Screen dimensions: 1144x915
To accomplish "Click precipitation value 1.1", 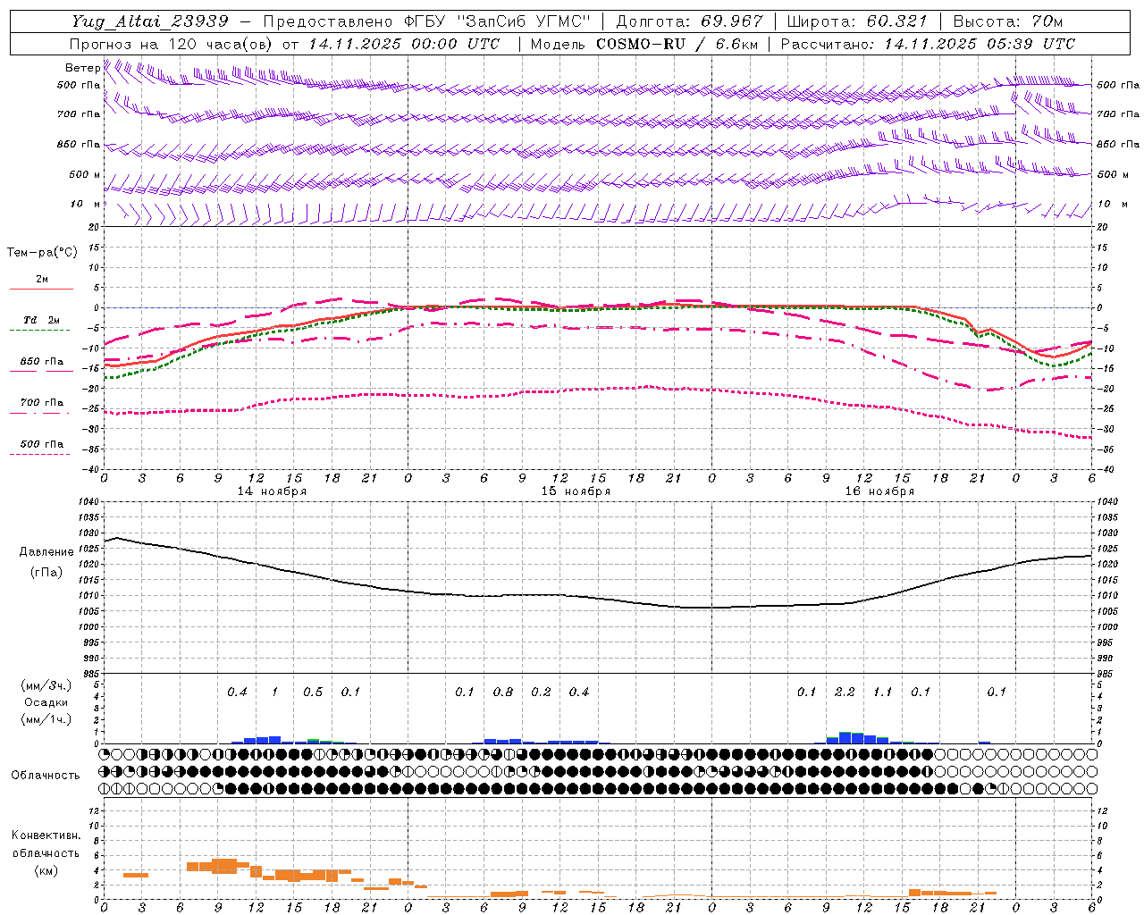I will (883, 693).
